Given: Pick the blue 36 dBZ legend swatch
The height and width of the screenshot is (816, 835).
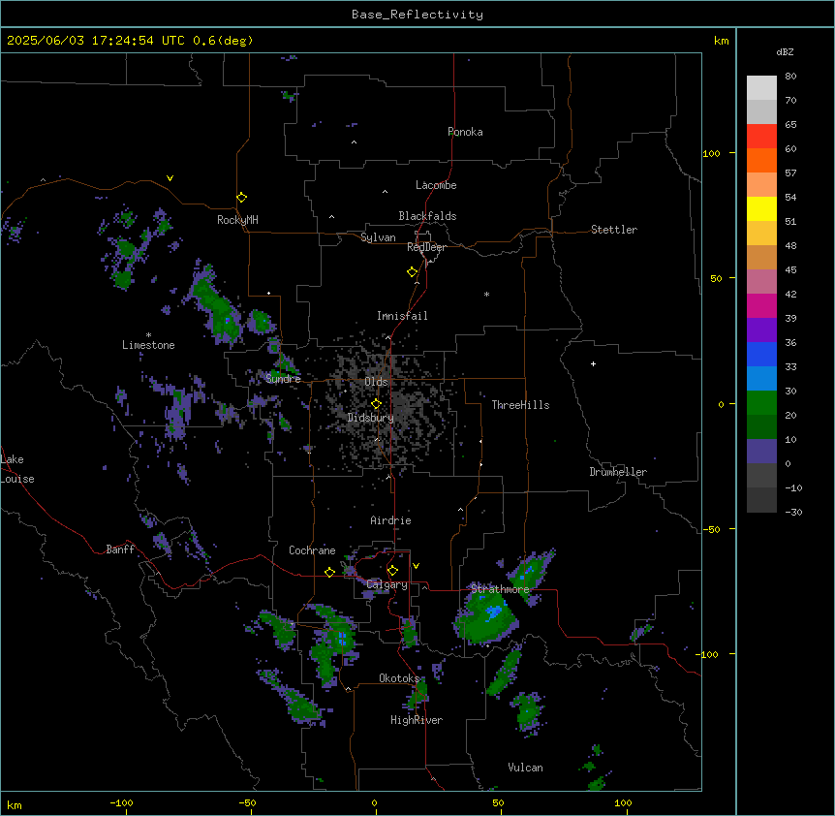Looking at the screenshot, I should [761, 354].
